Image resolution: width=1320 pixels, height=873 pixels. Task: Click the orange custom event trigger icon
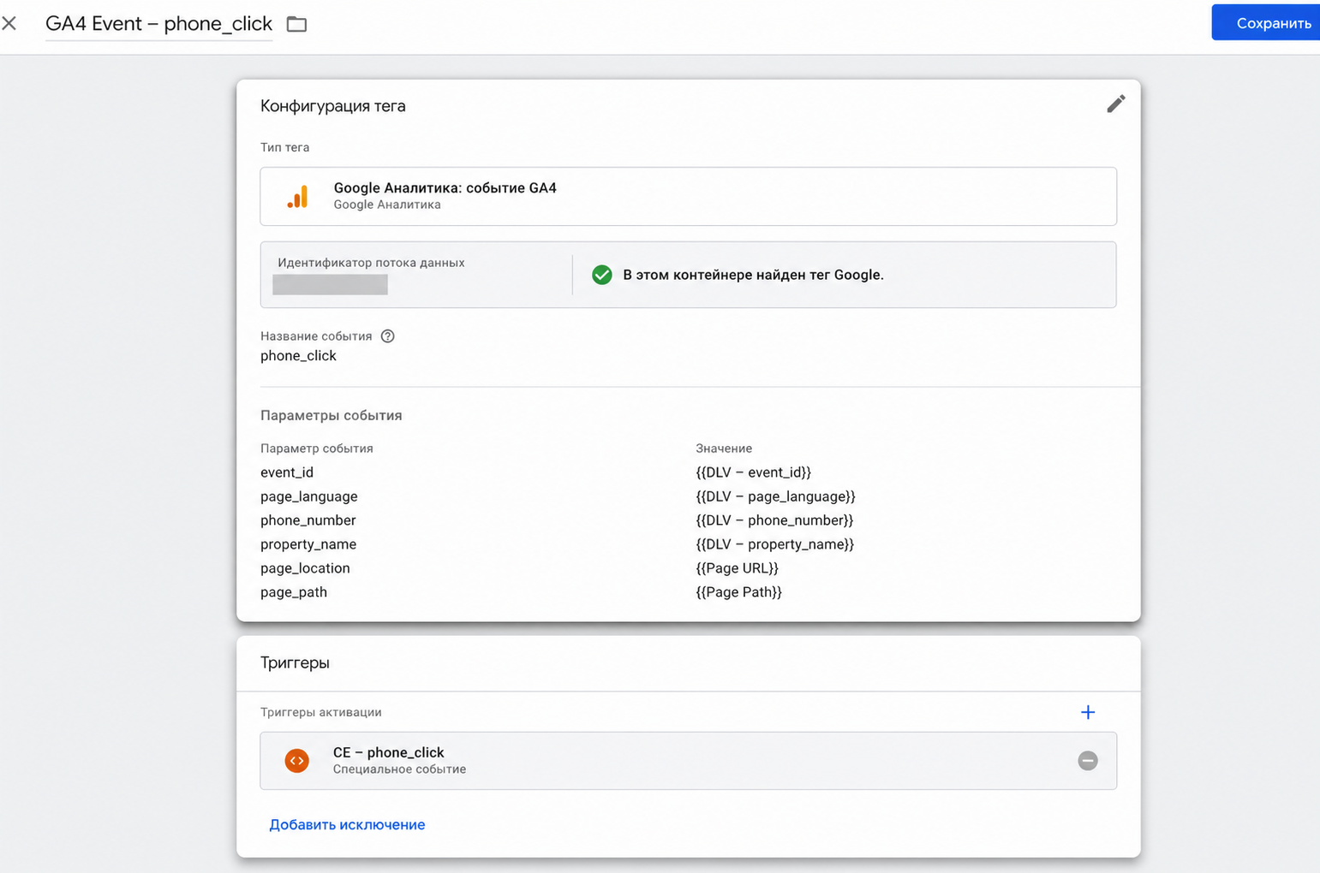click(x=297, y=760)
